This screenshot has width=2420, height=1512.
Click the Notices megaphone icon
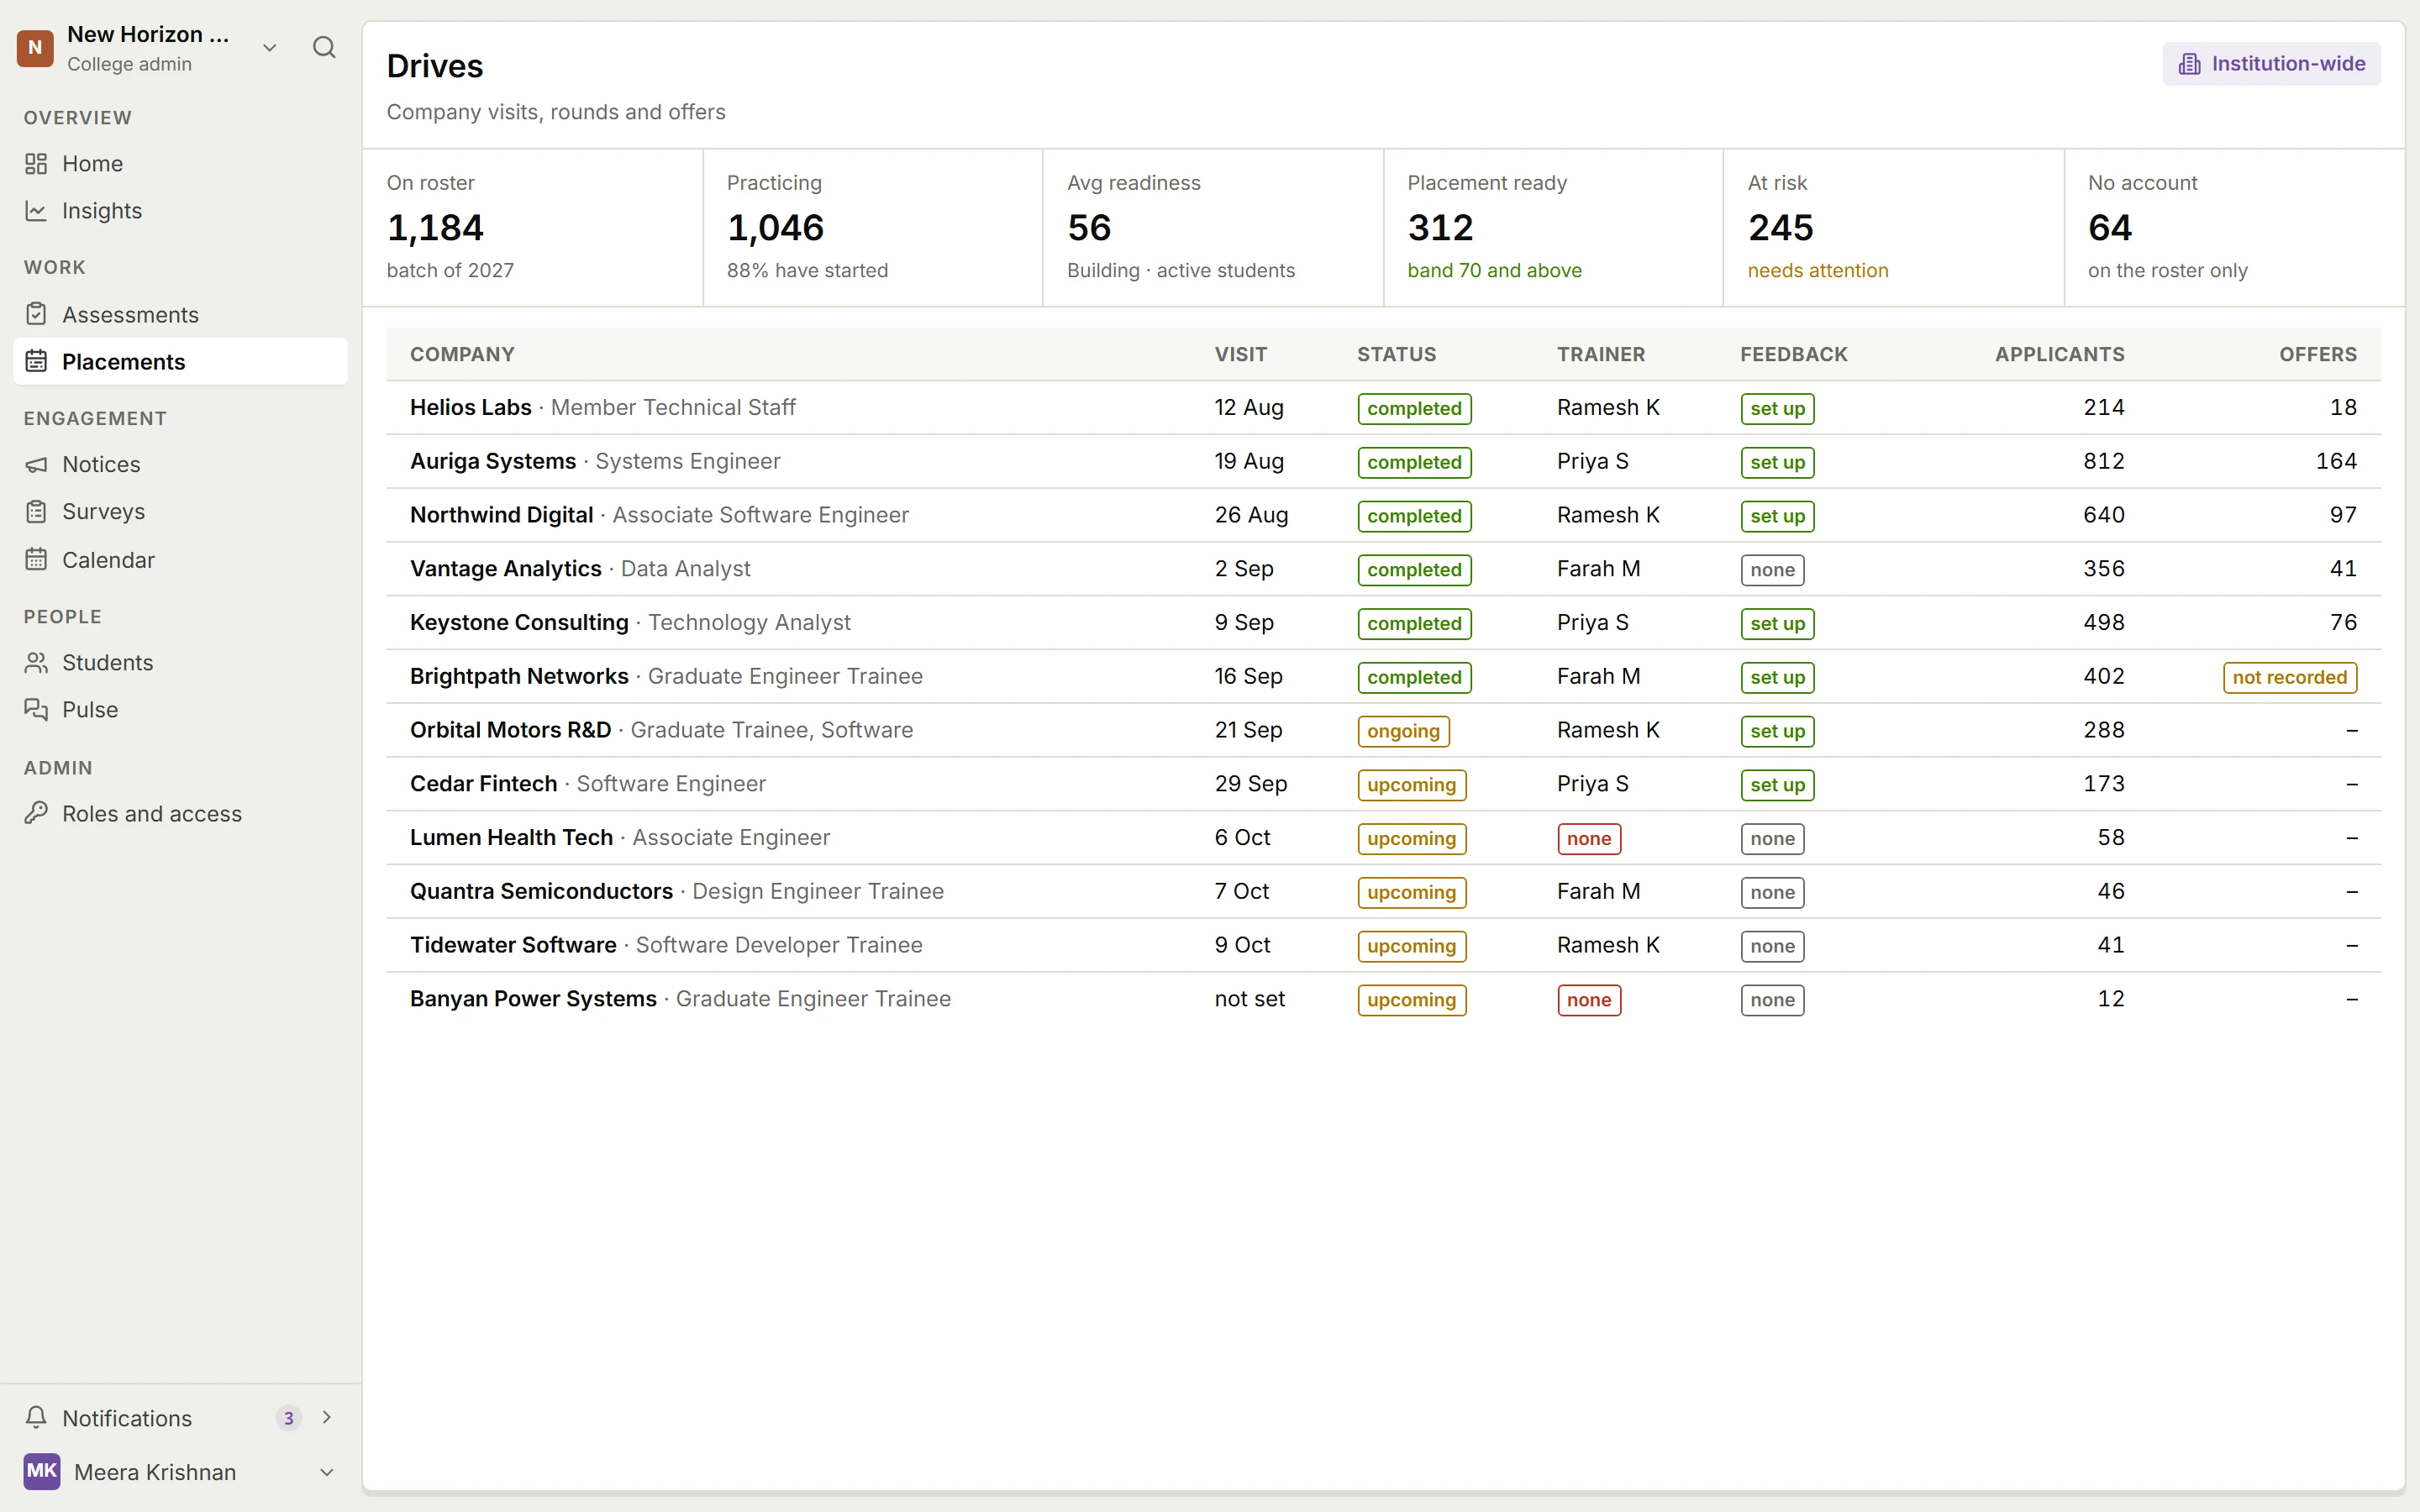point(36,464)
